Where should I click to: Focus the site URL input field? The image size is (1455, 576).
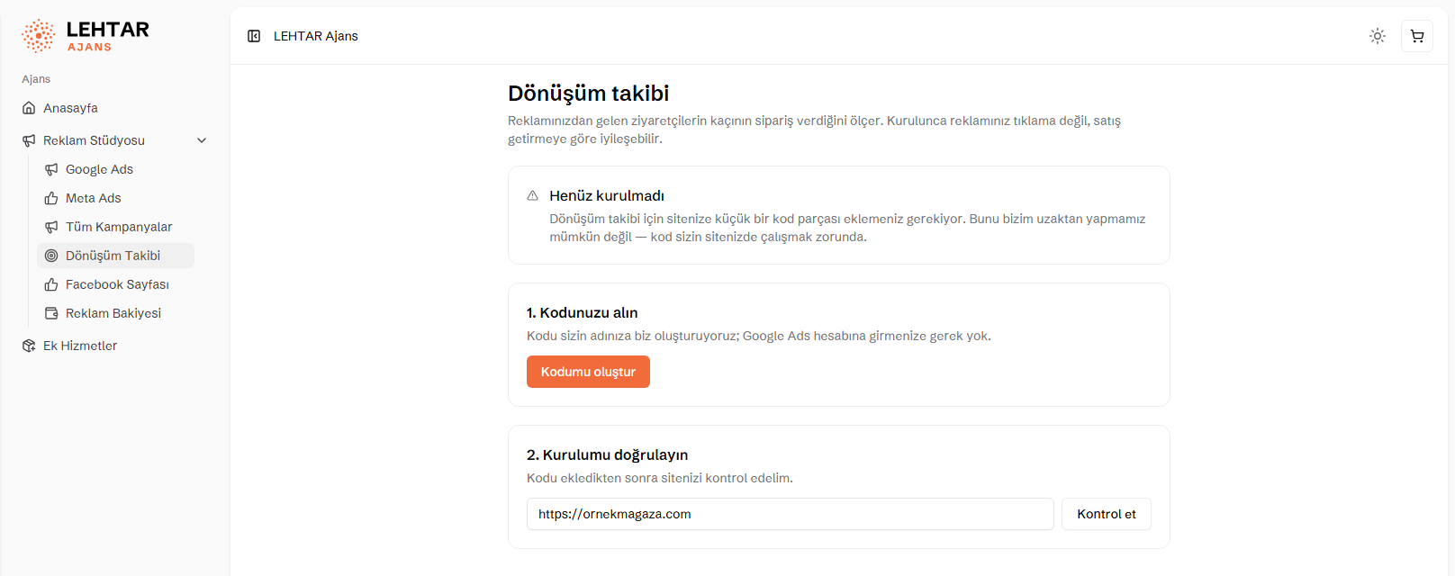click(x=790, y=514)
